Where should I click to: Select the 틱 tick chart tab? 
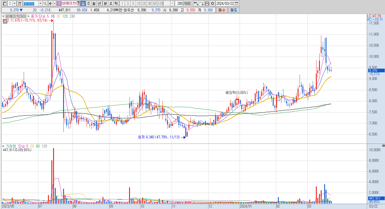pyautogui.click(x=116, y=3)
